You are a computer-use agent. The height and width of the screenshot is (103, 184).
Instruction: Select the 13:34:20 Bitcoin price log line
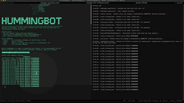tap(115, 87)
